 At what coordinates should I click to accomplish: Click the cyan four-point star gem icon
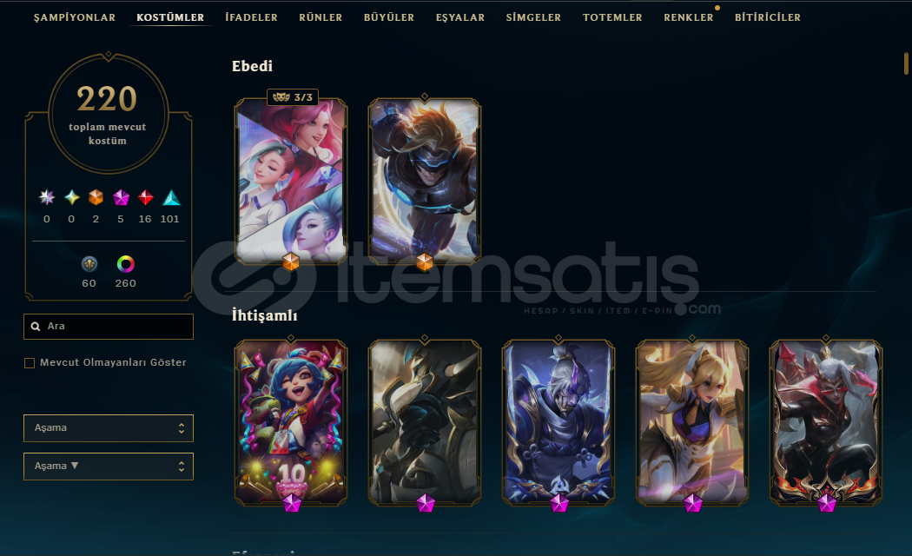point(71,198)
